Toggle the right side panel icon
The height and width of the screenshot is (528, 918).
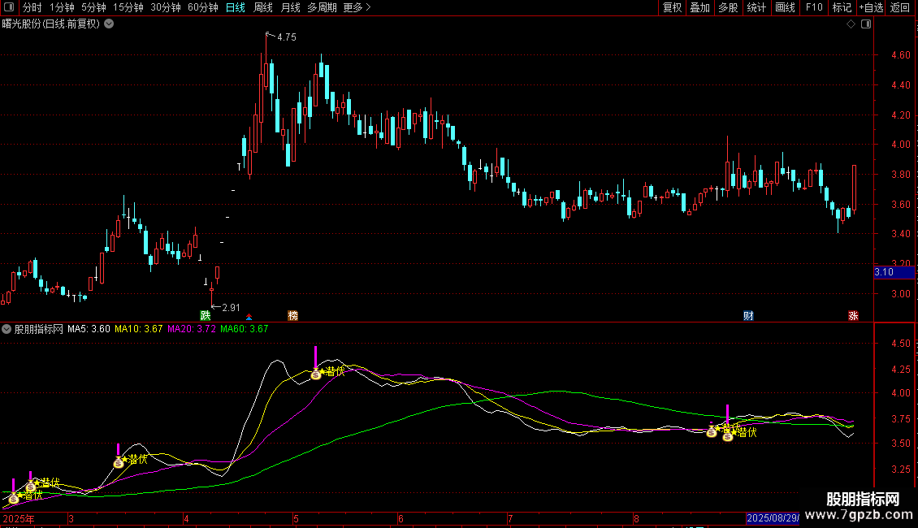[x=864, y=24]
